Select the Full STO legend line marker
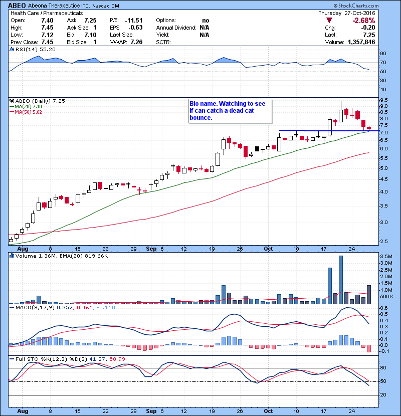Screen dimensions: 401x416 point(12,359)
